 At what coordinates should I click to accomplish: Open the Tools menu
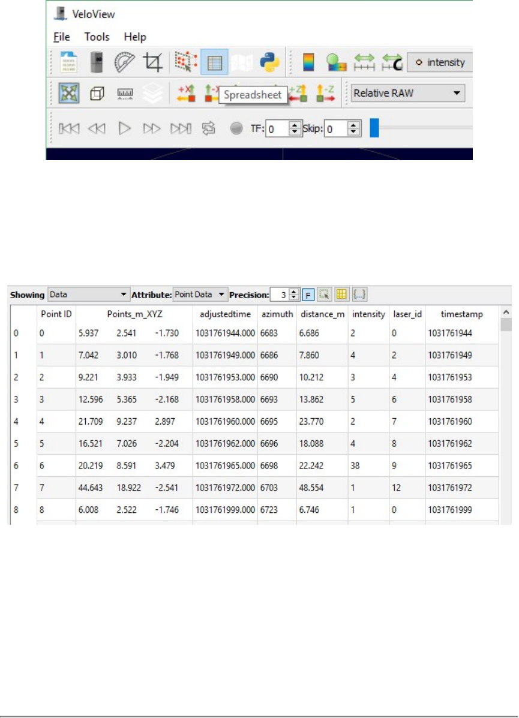pyautogui.click(x=97, y=37)
